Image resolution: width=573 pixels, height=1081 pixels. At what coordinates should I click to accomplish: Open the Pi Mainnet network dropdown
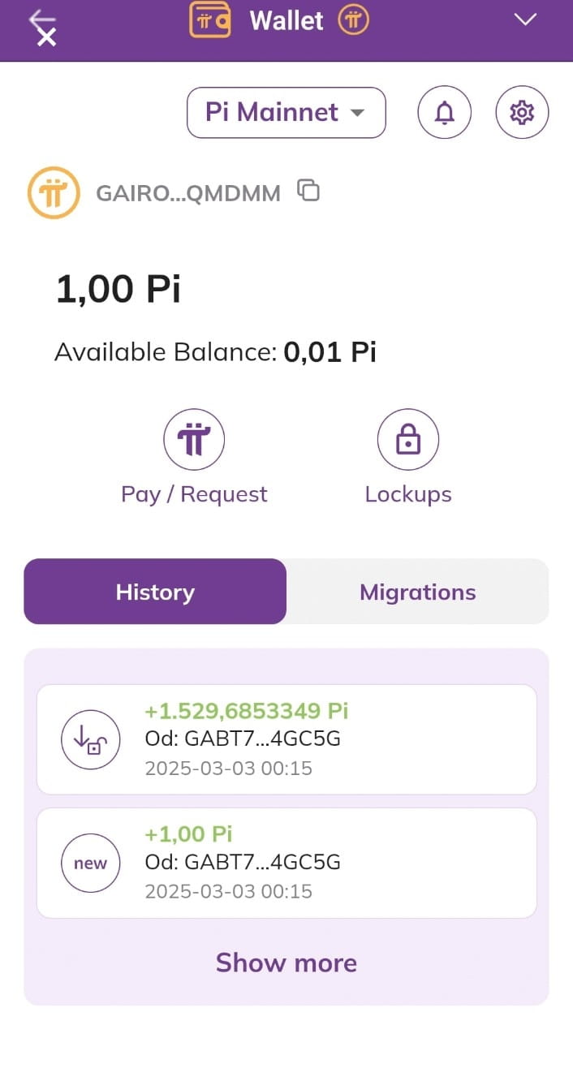(286, 112)
